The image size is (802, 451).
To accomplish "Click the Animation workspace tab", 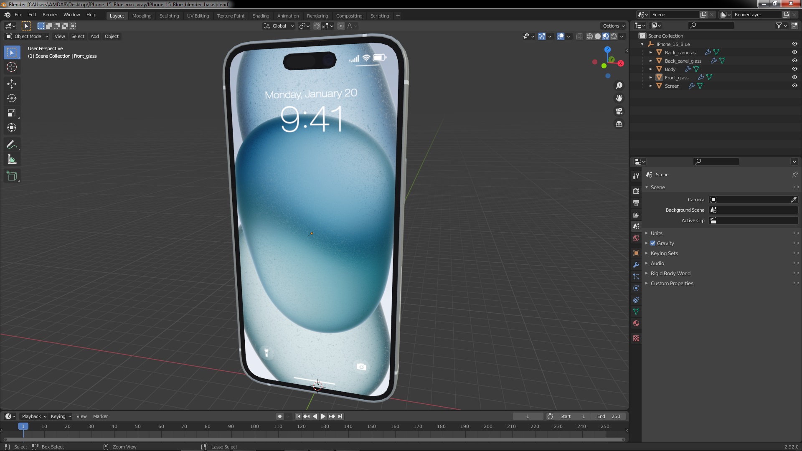I will tap(288, 15).
